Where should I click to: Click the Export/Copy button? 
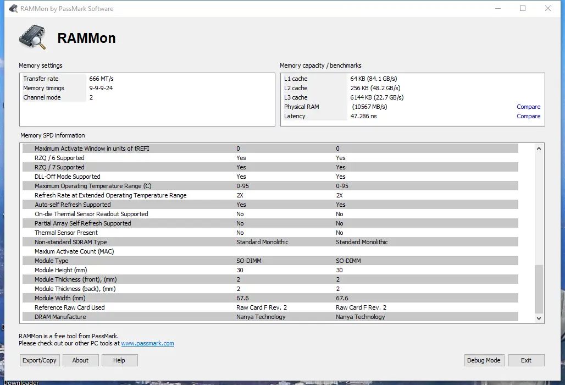point(40,360)
